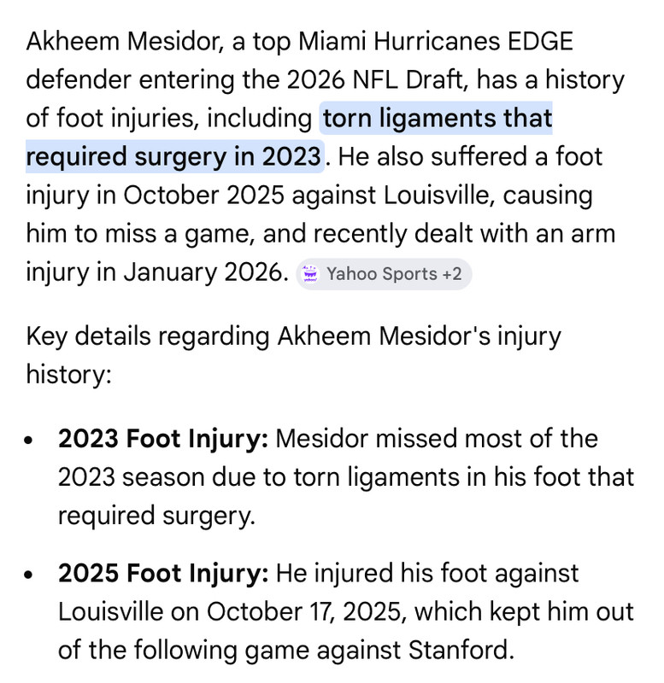Click the '2023 Foot Injury:' bold heading
664x683 pixels.
(163, 438)
